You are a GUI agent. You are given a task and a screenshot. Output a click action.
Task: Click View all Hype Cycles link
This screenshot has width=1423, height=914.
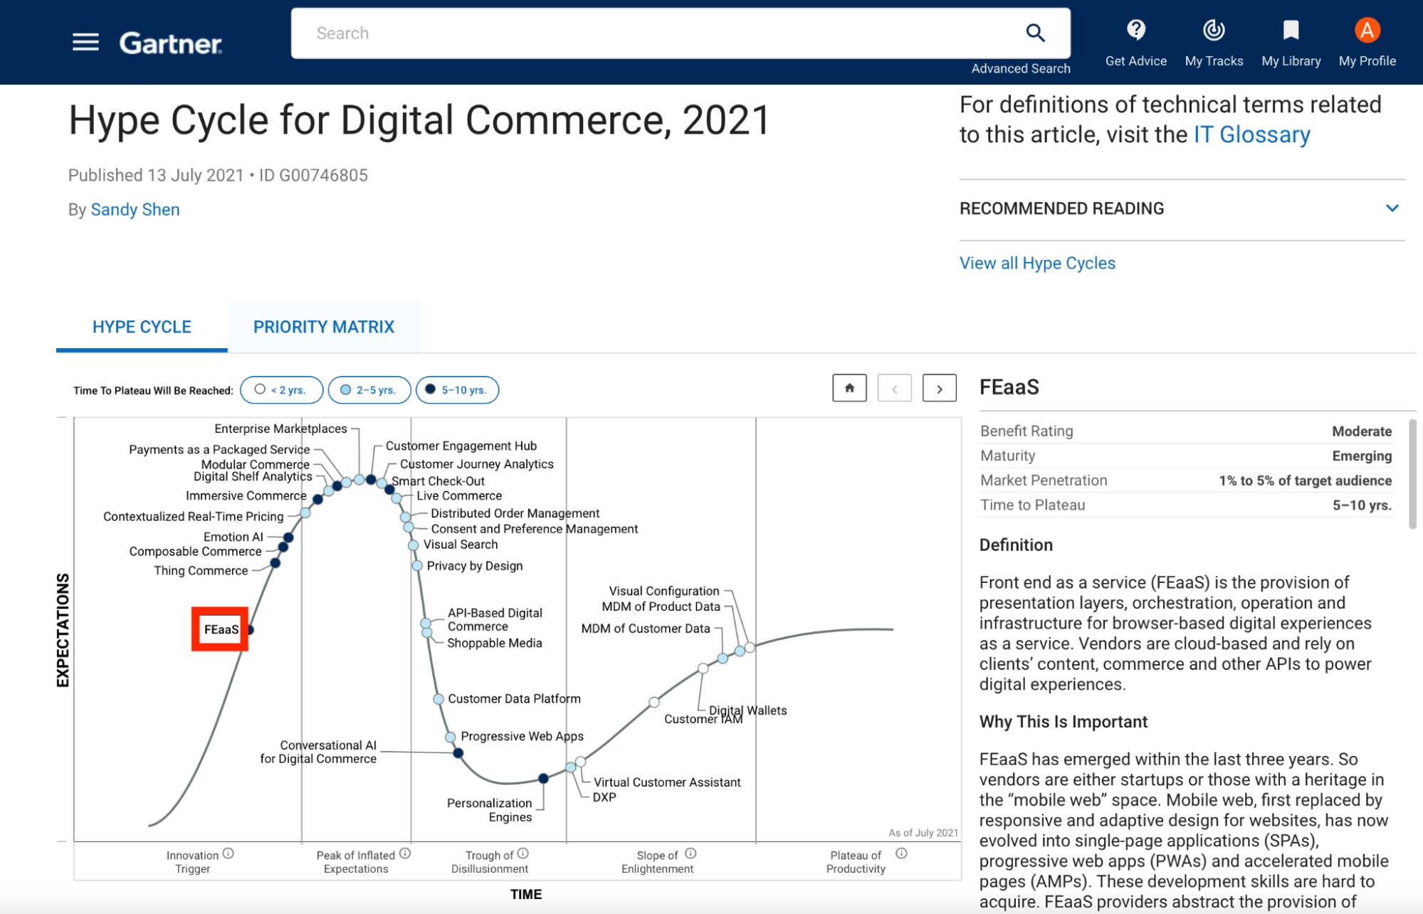[1037, 263]
